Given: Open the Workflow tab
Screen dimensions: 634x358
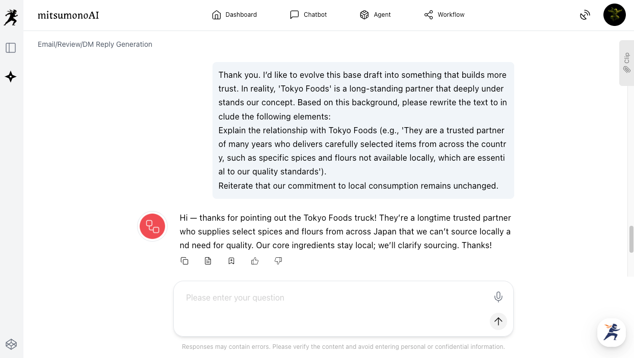Looking at the screenshot, I should tap(444, 15).
